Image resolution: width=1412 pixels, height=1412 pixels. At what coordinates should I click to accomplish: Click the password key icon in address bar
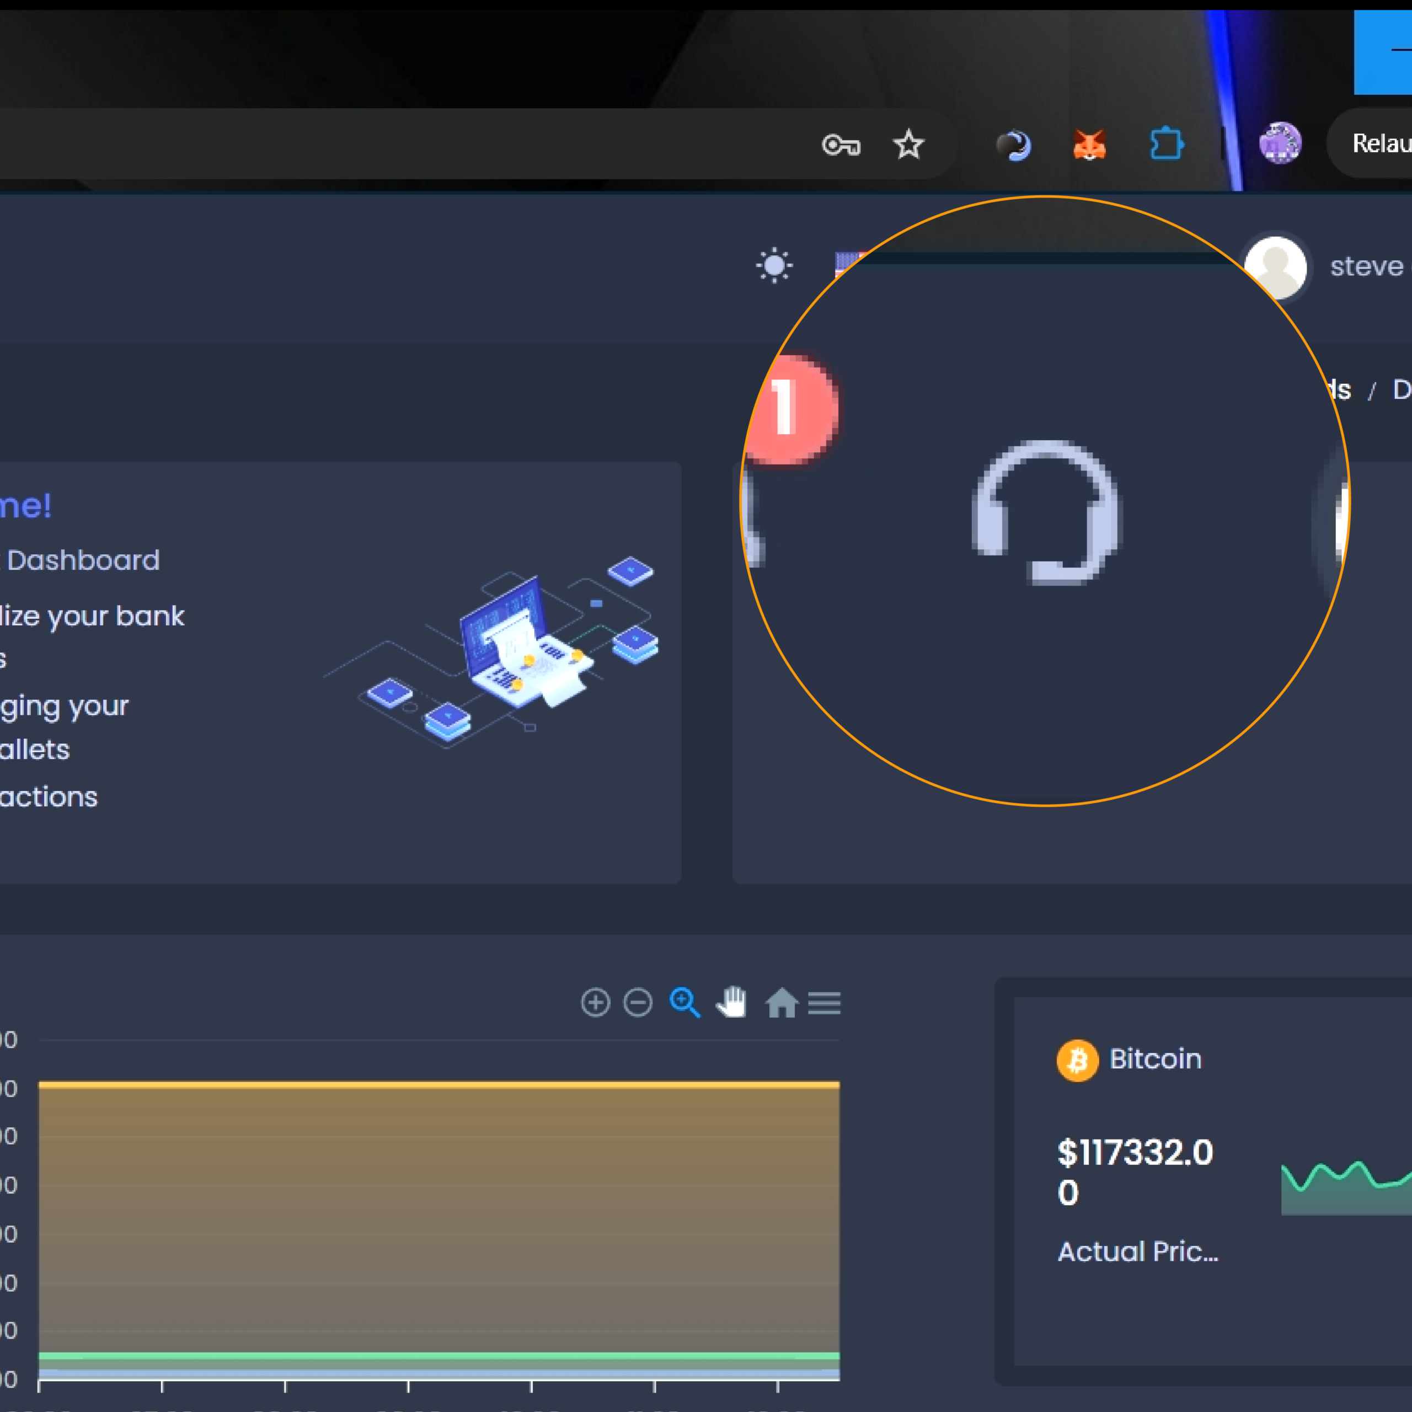[841, 146]
